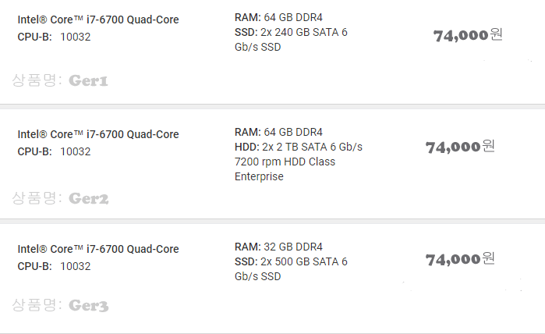This screenshot has width=545, height=334.
Task: Click the 74,000원 price for Ger1
Action: coord(468,35)
